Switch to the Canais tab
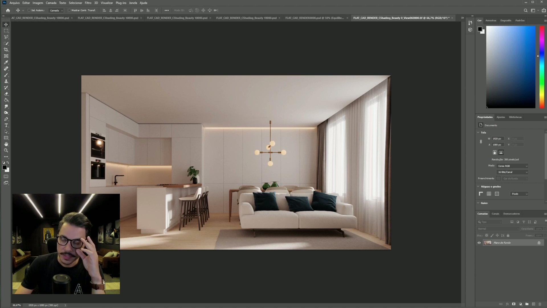 [x=495, y=214]
